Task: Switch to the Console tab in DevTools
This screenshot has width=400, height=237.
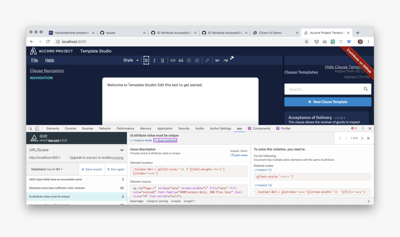Action: tap(70, 128)
